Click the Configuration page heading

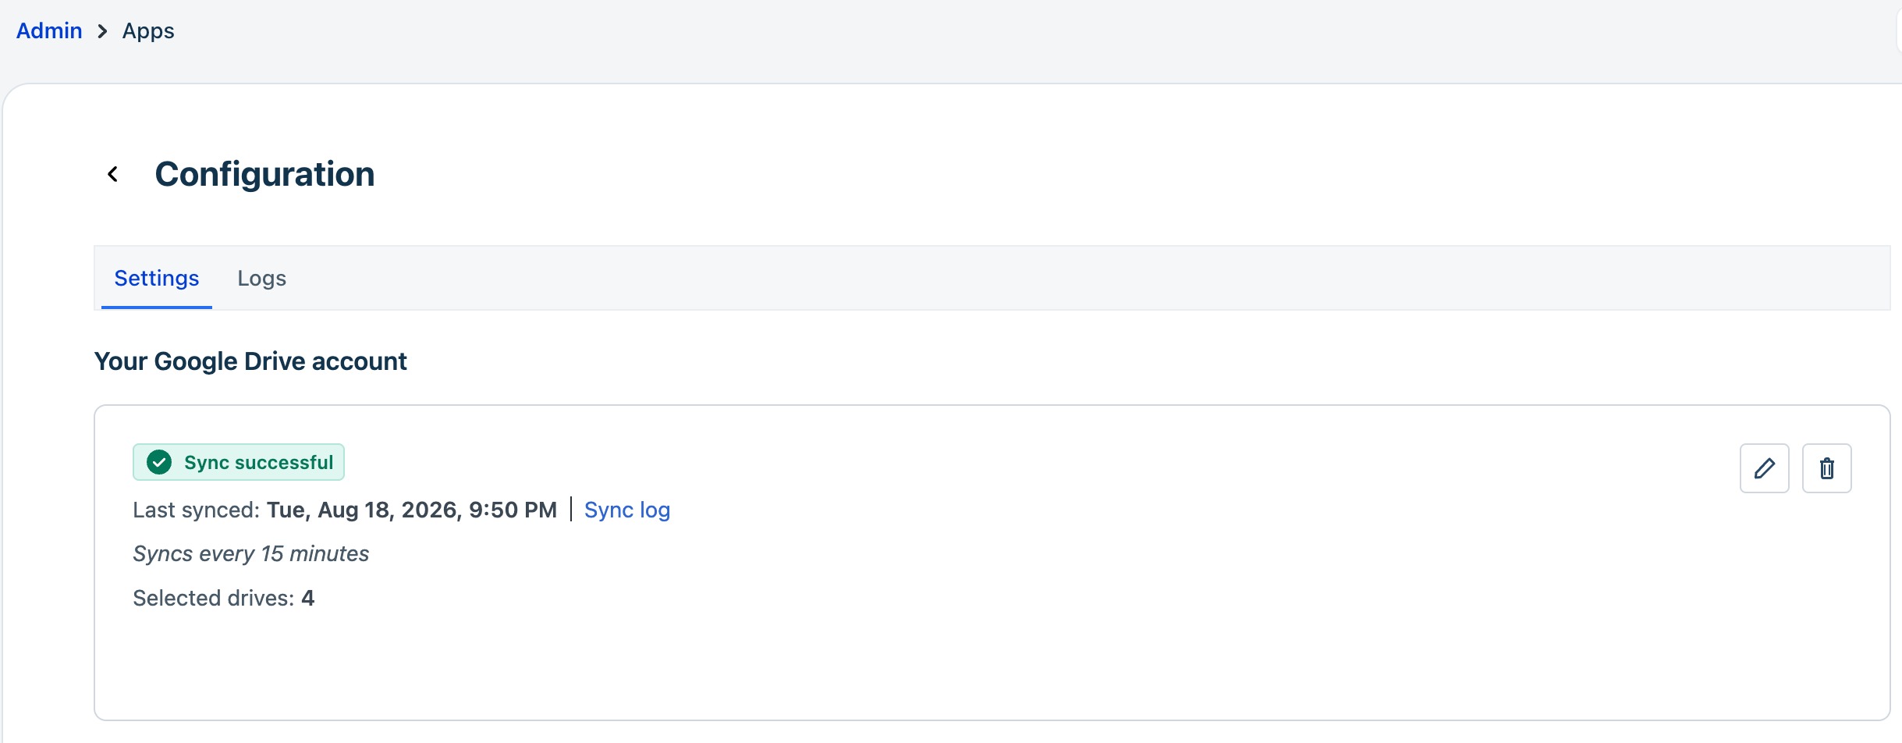point(265,174)
